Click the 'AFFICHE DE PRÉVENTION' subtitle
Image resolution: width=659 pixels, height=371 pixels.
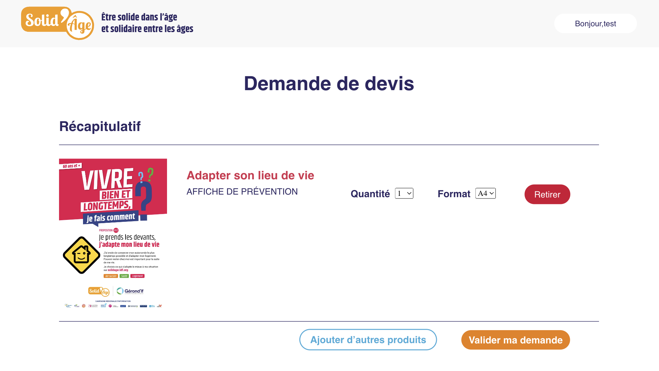[x=242, y=192]
